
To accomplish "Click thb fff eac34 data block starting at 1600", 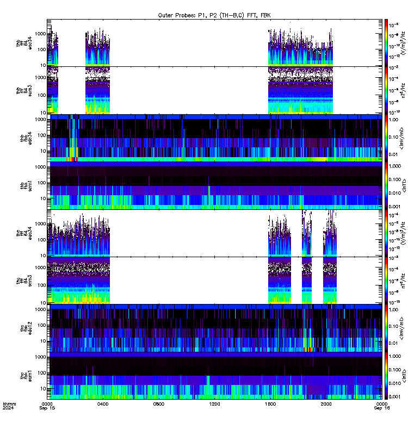I will (301, 47).
